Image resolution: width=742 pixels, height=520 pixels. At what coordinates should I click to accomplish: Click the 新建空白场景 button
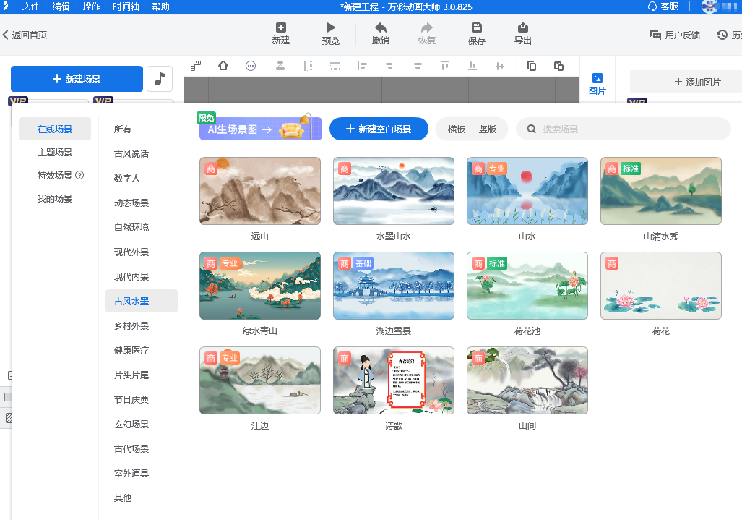[379, 129]
